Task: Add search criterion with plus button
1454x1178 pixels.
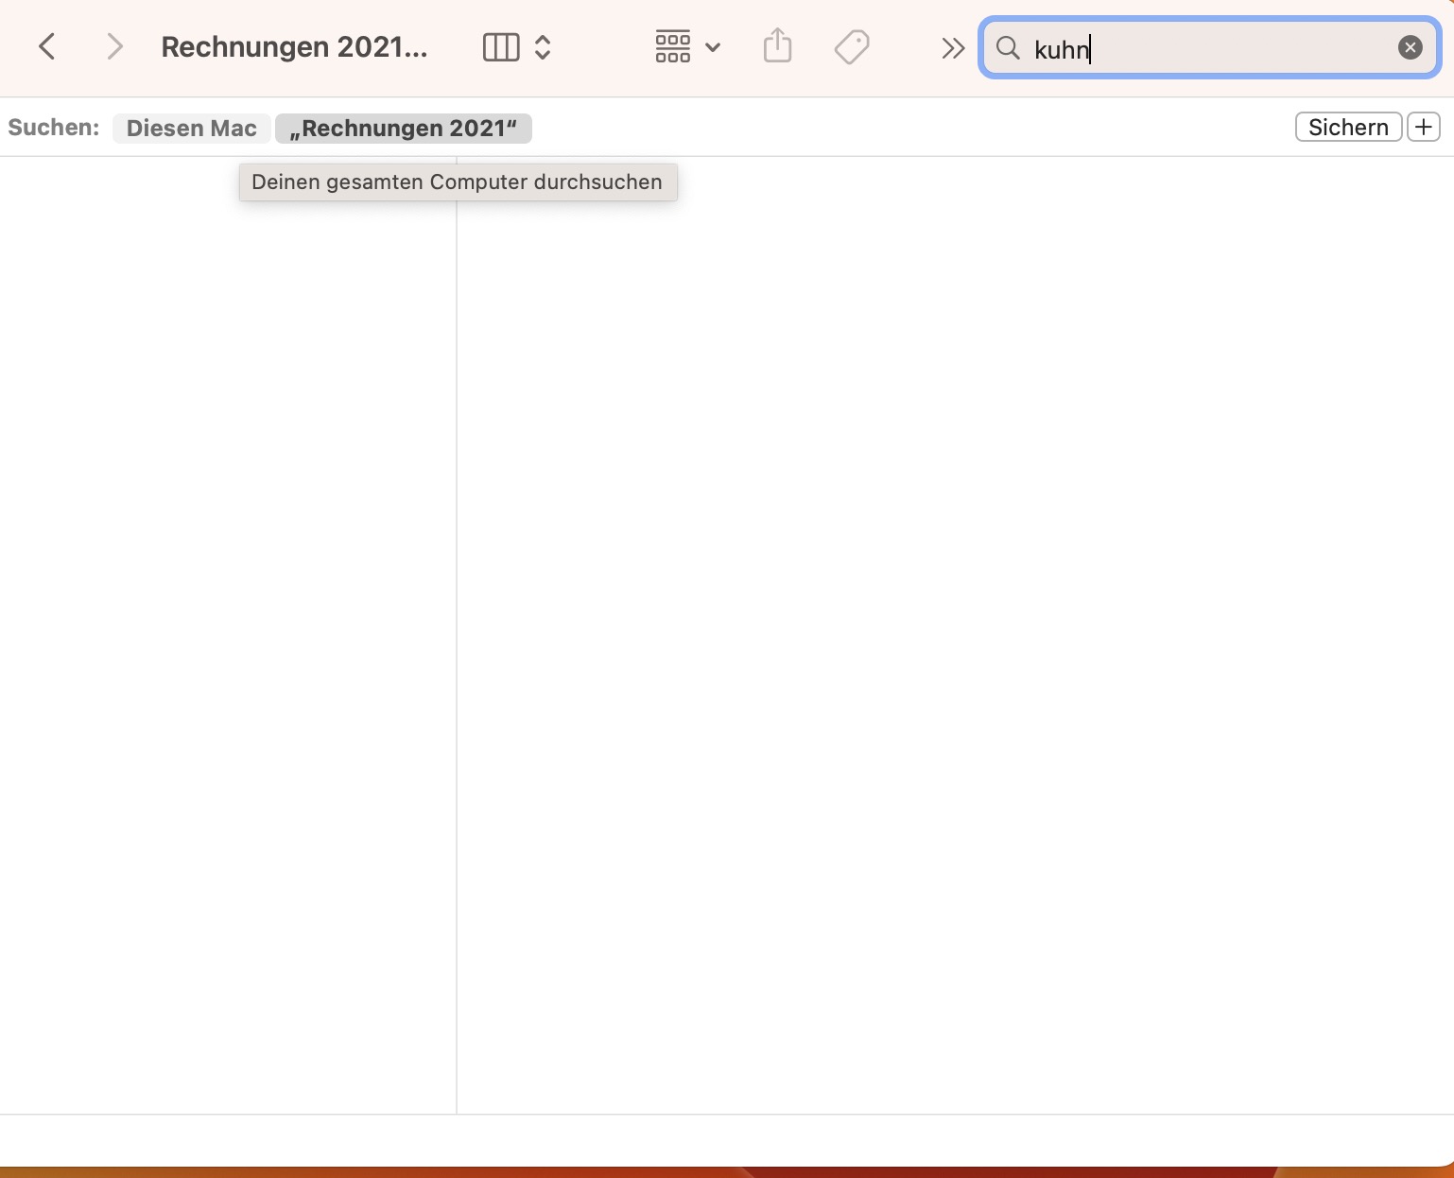Action: click(x=1424, y=127)
